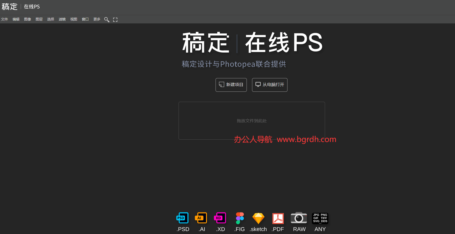Click the .PSD format icon

(183, 218)
